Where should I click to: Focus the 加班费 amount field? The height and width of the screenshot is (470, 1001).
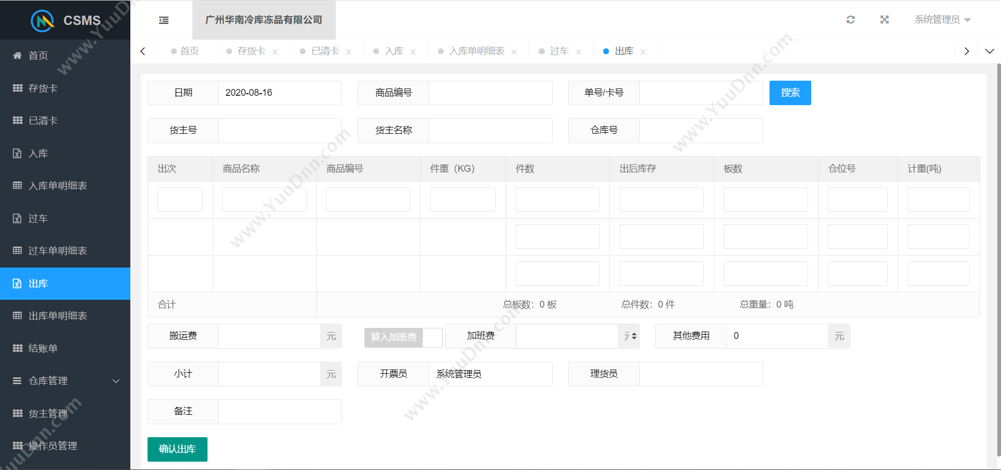pyautogui.click(x=567, y=336)
